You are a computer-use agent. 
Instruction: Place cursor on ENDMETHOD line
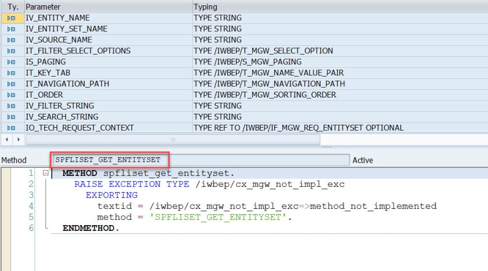[x=91, y=228]
